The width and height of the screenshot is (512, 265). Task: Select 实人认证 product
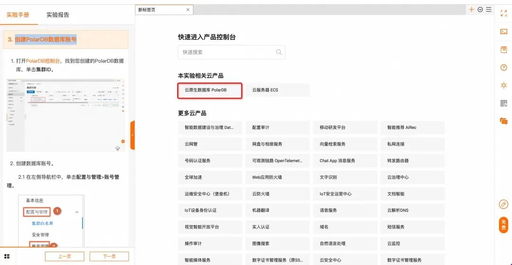[x=277, y=227]
